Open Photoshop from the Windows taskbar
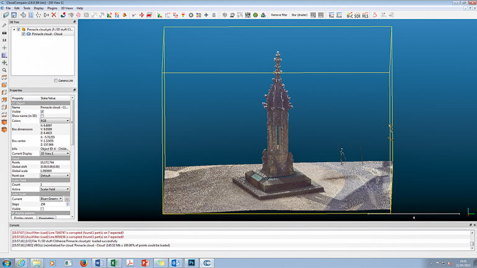Screen dimensions: 477x268 pos(191,263)
